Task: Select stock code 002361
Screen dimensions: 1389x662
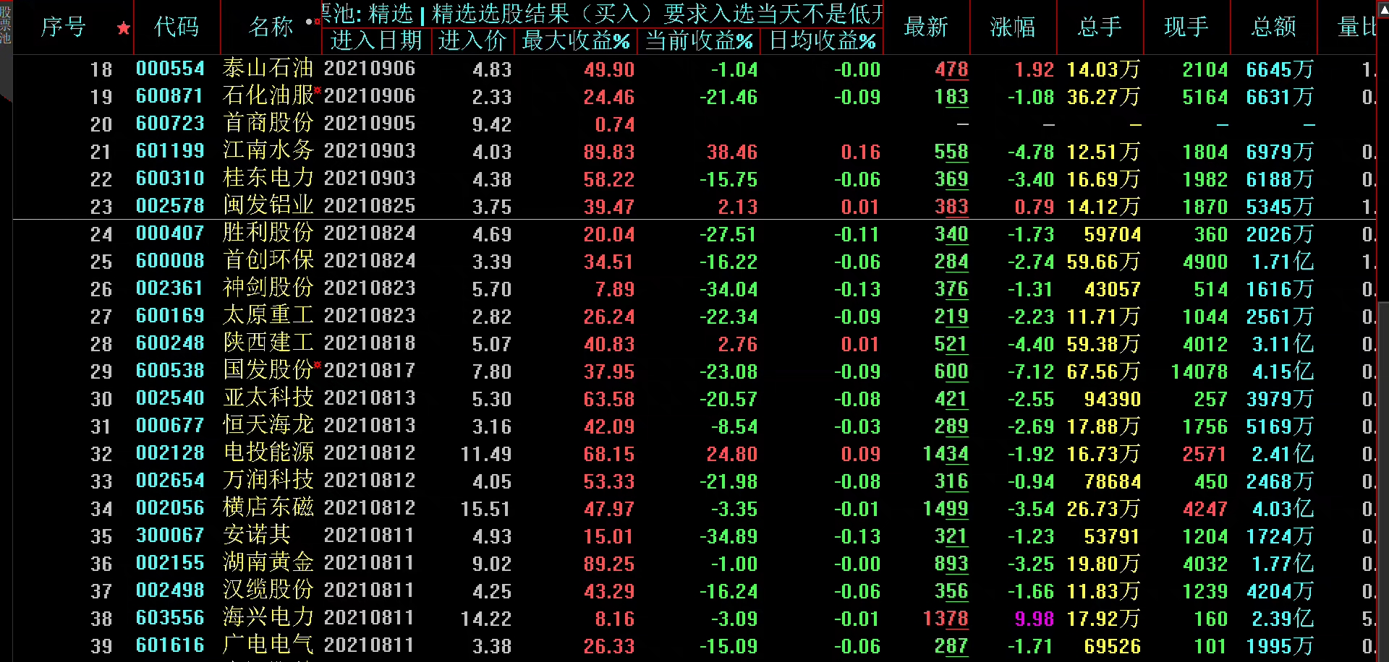Action: 170,288
